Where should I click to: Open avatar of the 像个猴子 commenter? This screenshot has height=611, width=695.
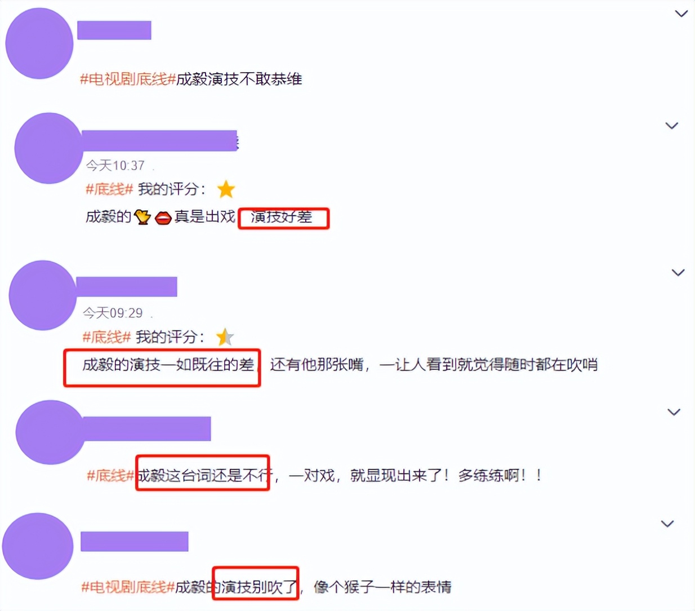(38, 546)
